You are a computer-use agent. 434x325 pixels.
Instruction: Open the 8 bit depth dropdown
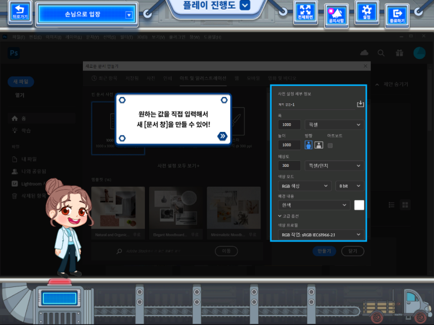click(349, 186)
